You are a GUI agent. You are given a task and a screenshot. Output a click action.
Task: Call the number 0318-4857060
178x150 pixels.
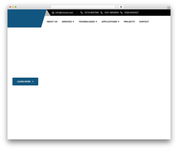click(x=91, y=12)
